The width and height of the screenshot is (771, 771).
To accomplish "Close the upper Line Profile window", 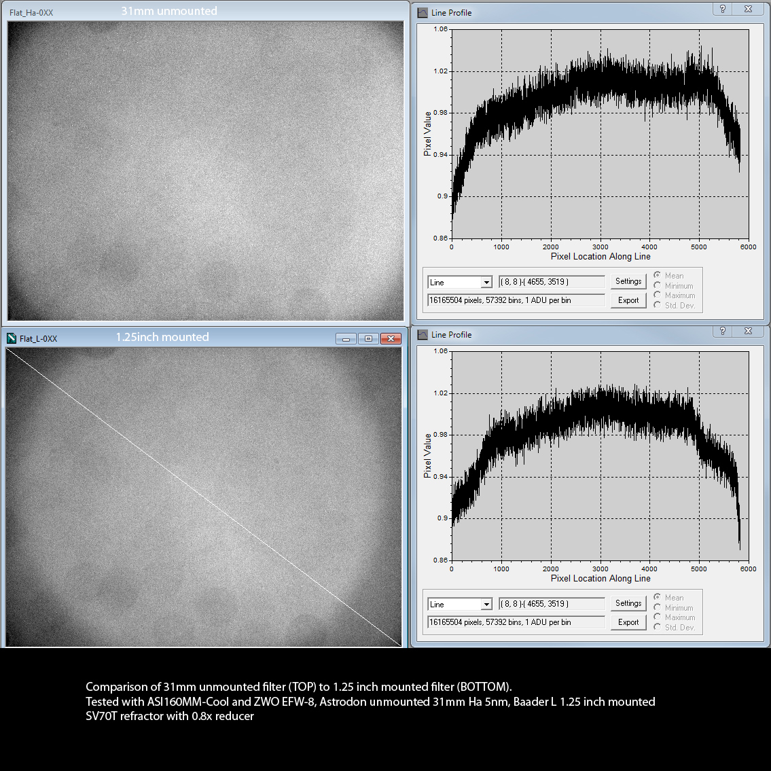I will [748, 10].
